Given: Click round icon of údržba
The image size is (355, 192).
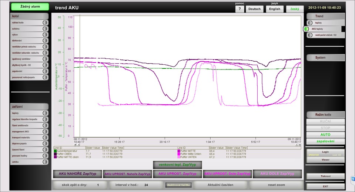Looking at the screenshot, I should coord(45,162).
